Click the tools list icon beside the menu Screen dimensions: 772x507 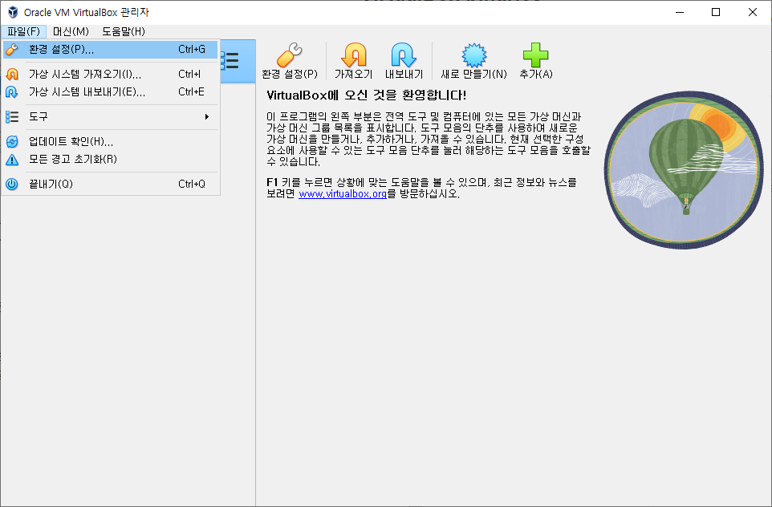click(230, 60)
